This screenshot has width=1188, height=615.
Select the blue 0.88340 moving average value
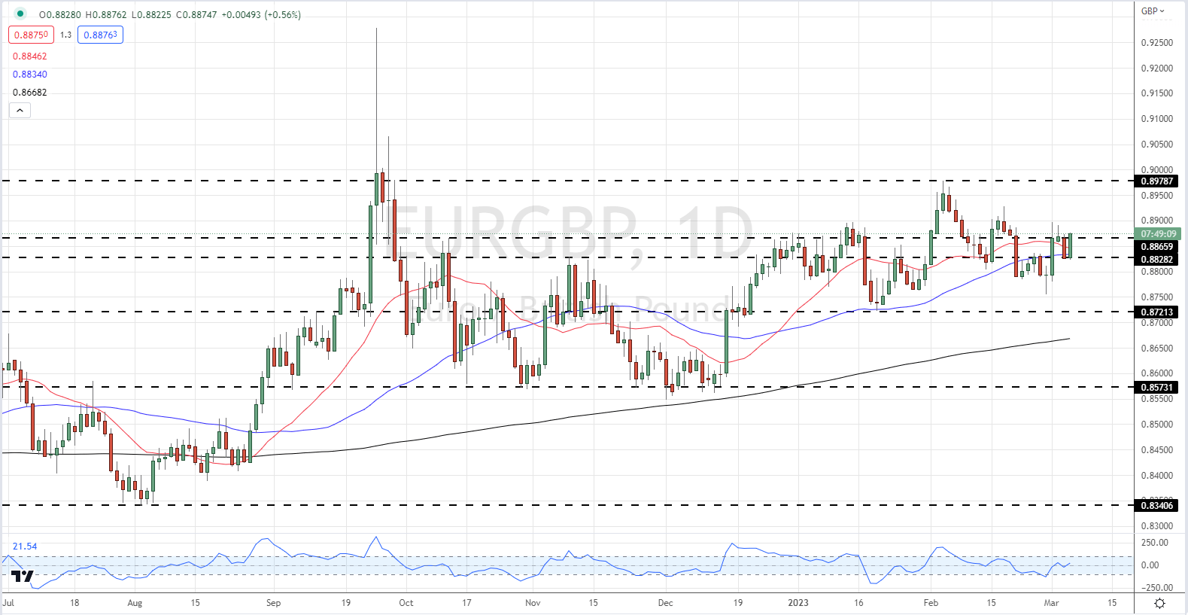(x=29, y=75)
